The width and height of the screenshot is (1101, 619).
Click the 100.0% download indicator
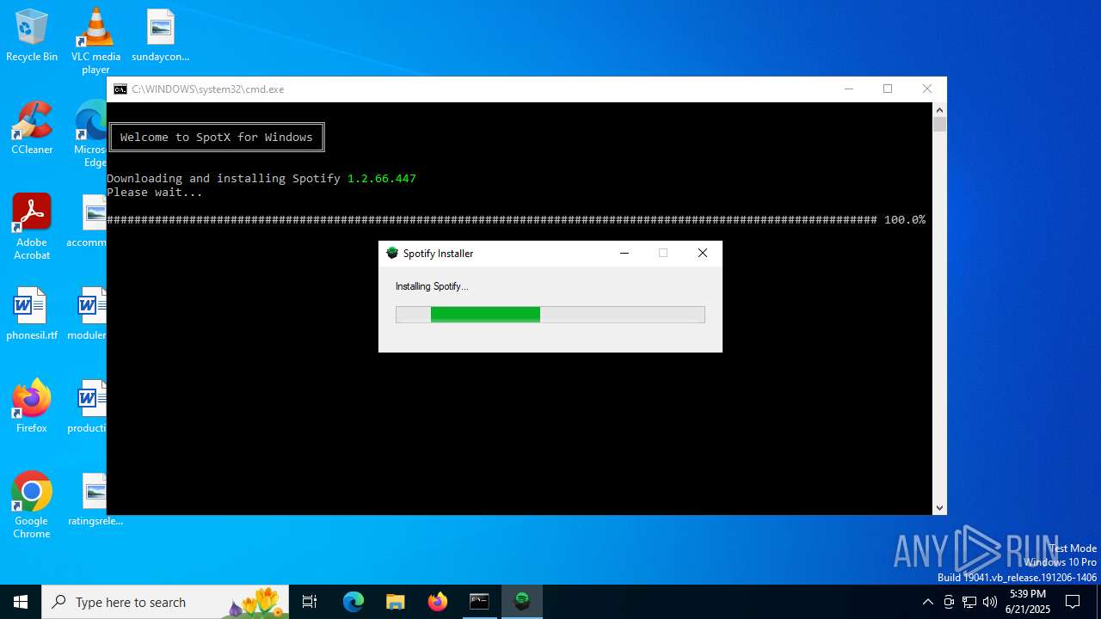click(x=905, y=220)
